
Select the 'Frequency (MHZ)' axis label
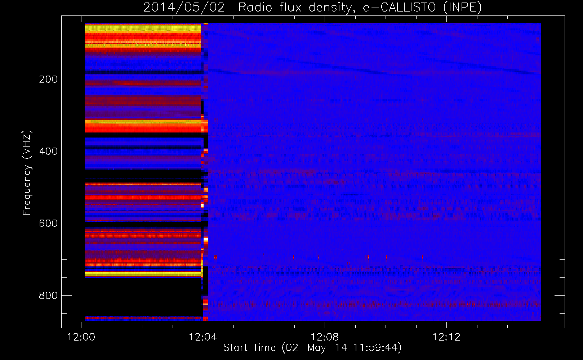27,173
